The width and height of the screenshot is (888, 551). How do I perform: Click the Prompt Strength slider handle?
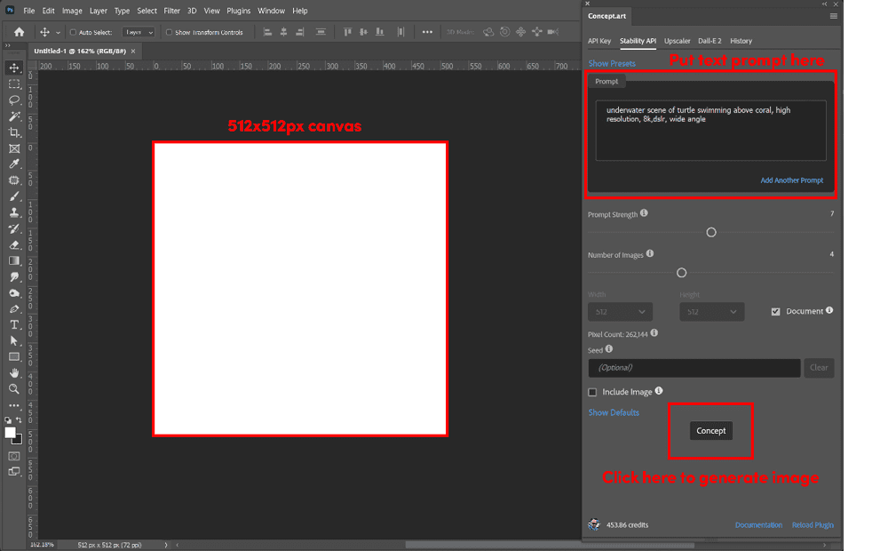[x=711, y=233]
